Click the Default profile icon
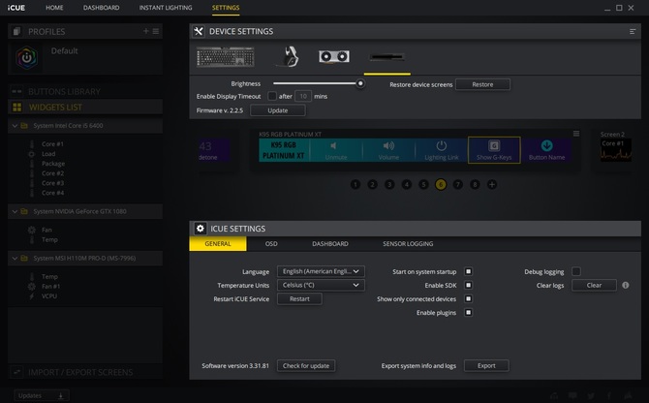This screenshot has height=403, width=649. coord(26,57)
